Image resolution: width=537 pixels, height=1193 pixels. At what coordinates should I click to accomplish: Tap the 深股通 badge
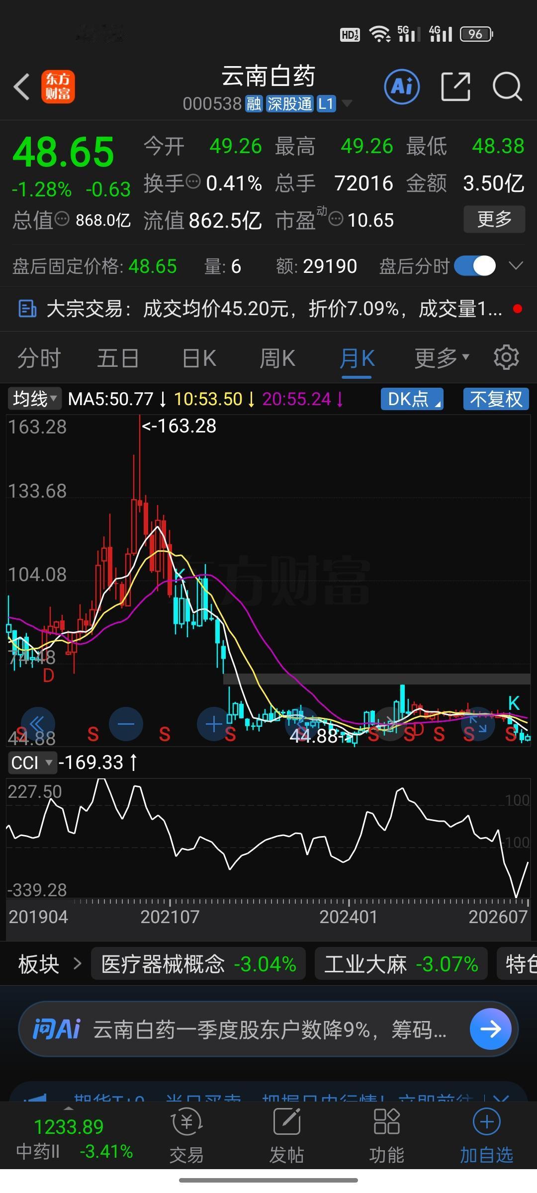pos(290,104)
